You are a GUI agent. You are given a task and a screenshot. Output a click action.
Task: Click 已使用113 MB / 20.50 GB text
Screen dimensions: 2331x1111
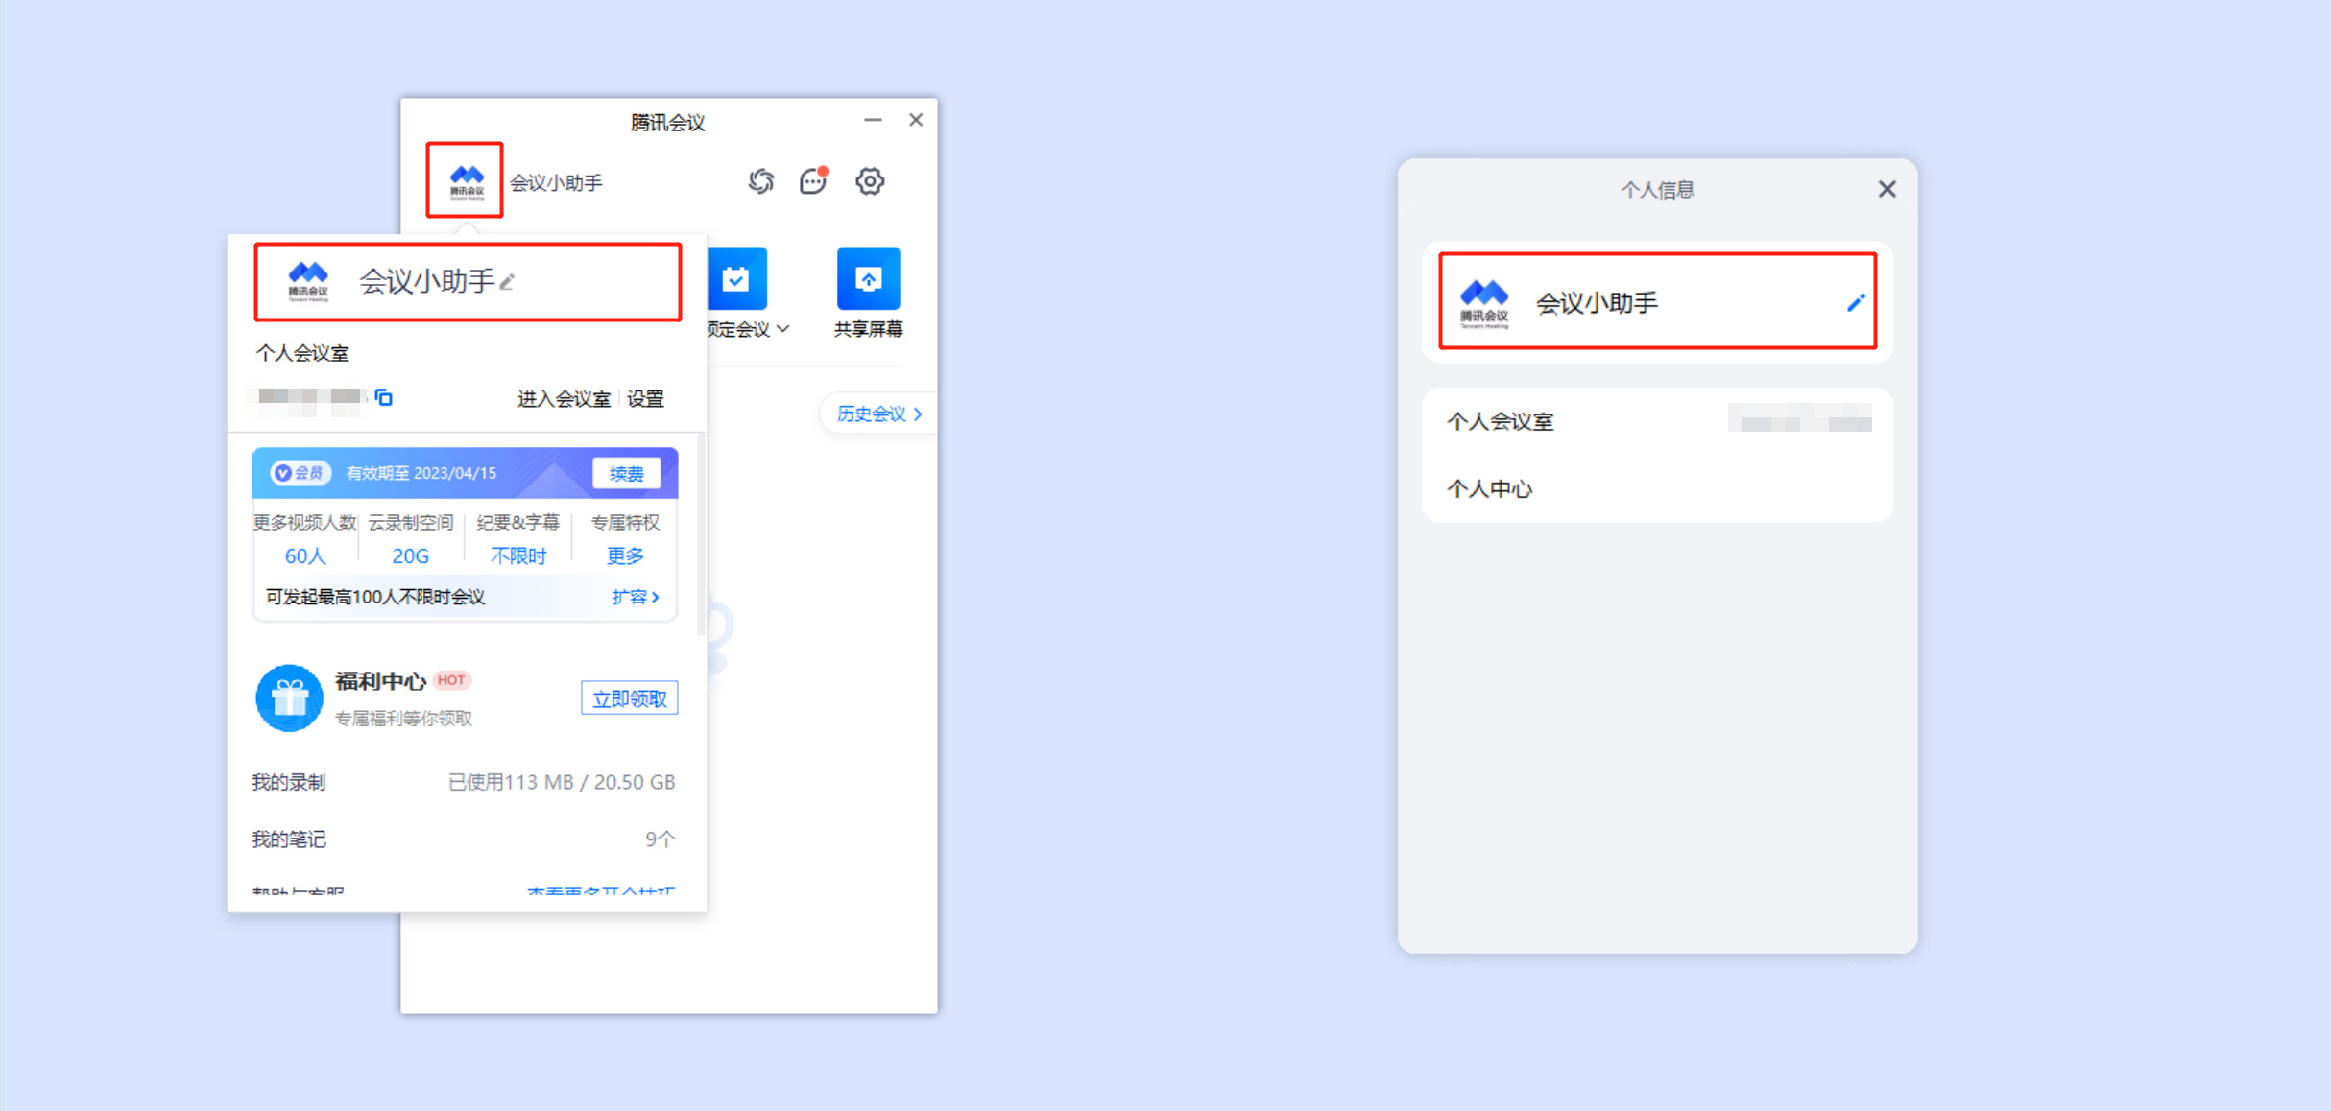(x=562, y=782)
